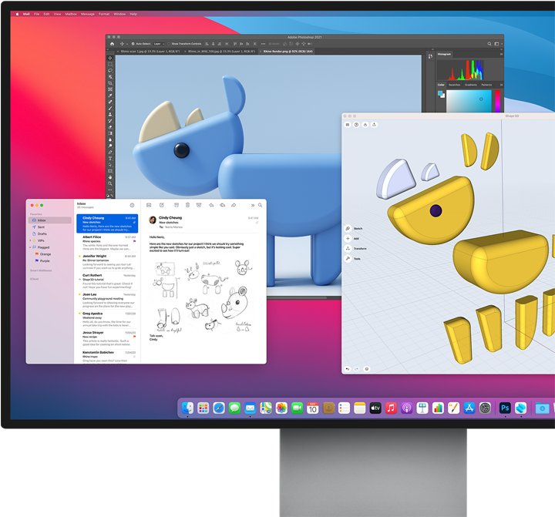Click the reply-all icon in Mail toolbar
This screenshot has height=517, width=555.
tap(223, 205)
